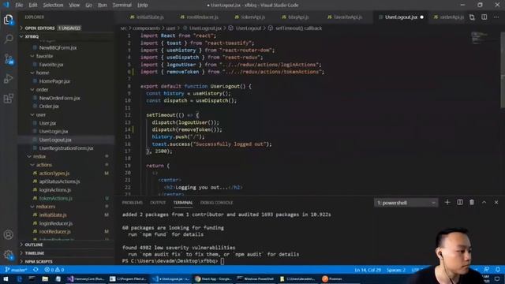Open the Terminal menu
Image resolution: width=505 pixels, height=284 pixels.
click(122, 6)
